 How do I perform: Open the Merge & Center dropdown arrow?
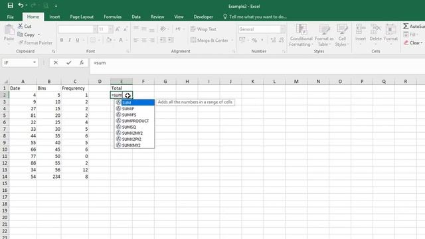tap(232, 40)
